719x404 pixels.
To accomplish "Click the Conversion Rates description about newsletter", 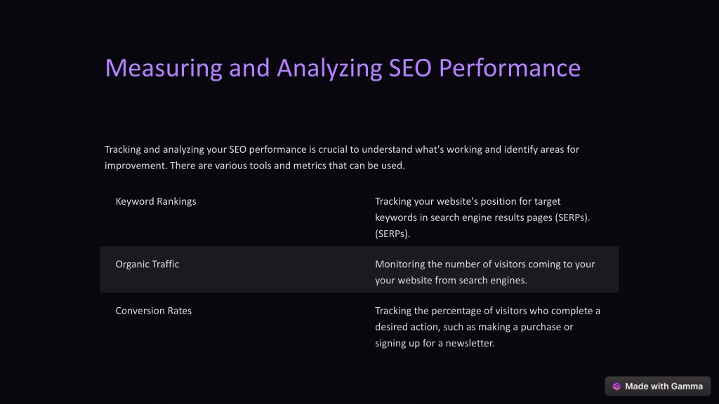I will coord(487,327).
